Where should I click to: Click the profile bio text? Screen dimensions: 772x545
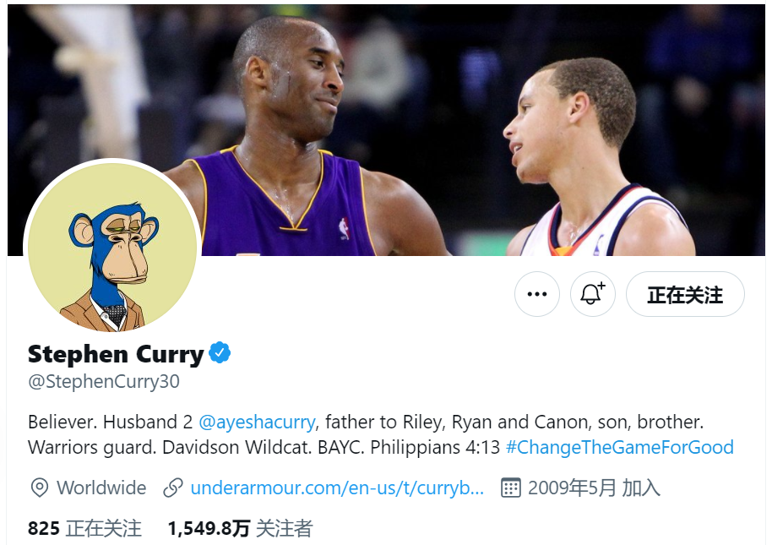click(x=381, y=434)
